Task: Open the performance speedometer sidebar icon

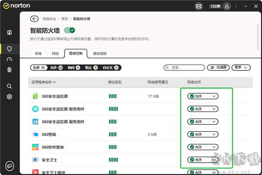Action: click(9, 59)
